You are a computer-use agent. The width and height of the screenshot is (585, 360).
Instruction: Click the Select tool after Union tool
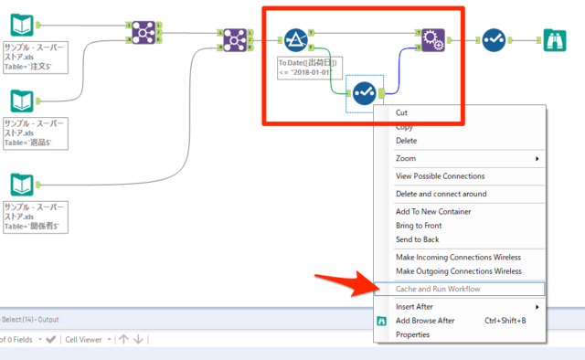(x=494, y=40)
